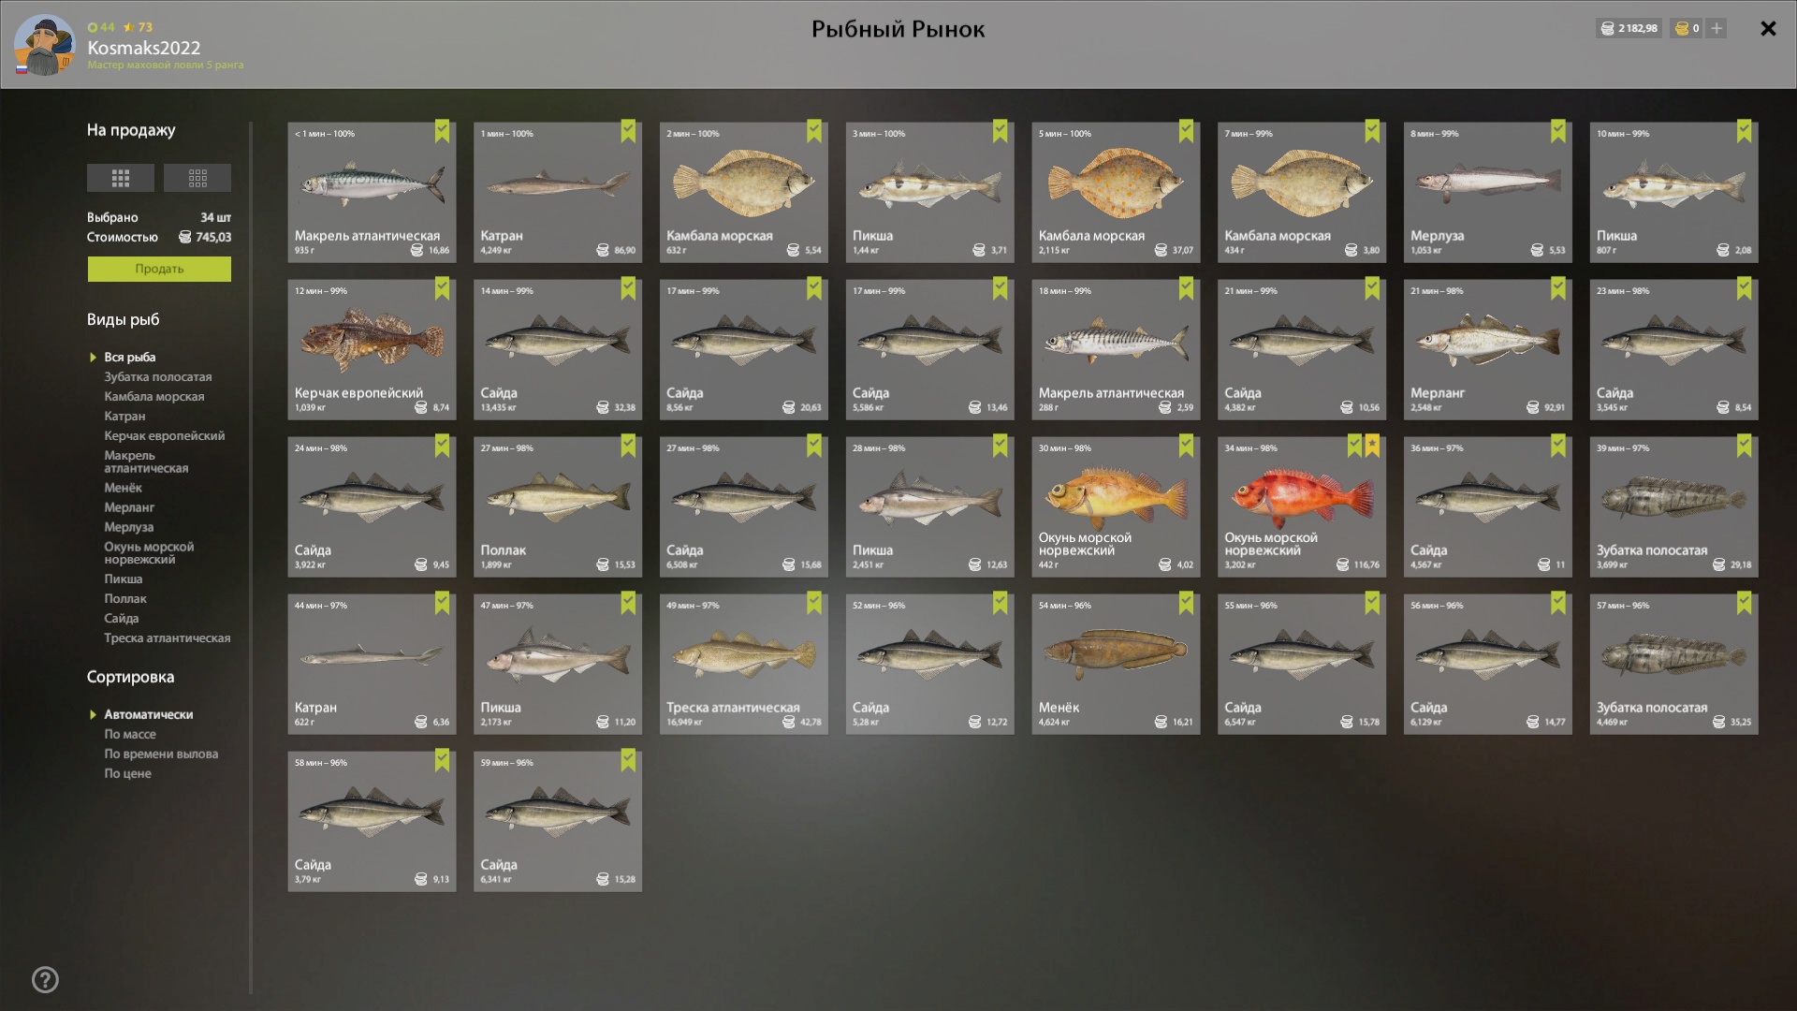
Task: Click the star trophy marker on red Окунь морской
Action: (x=1372, y=446)
